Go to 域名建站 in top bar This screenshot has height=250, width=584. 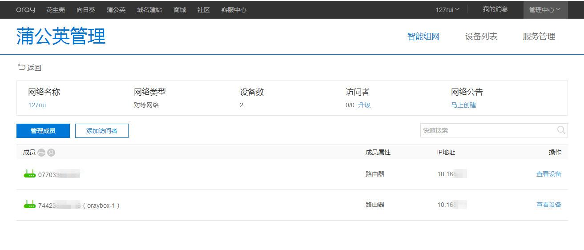(x=149, y=10)
